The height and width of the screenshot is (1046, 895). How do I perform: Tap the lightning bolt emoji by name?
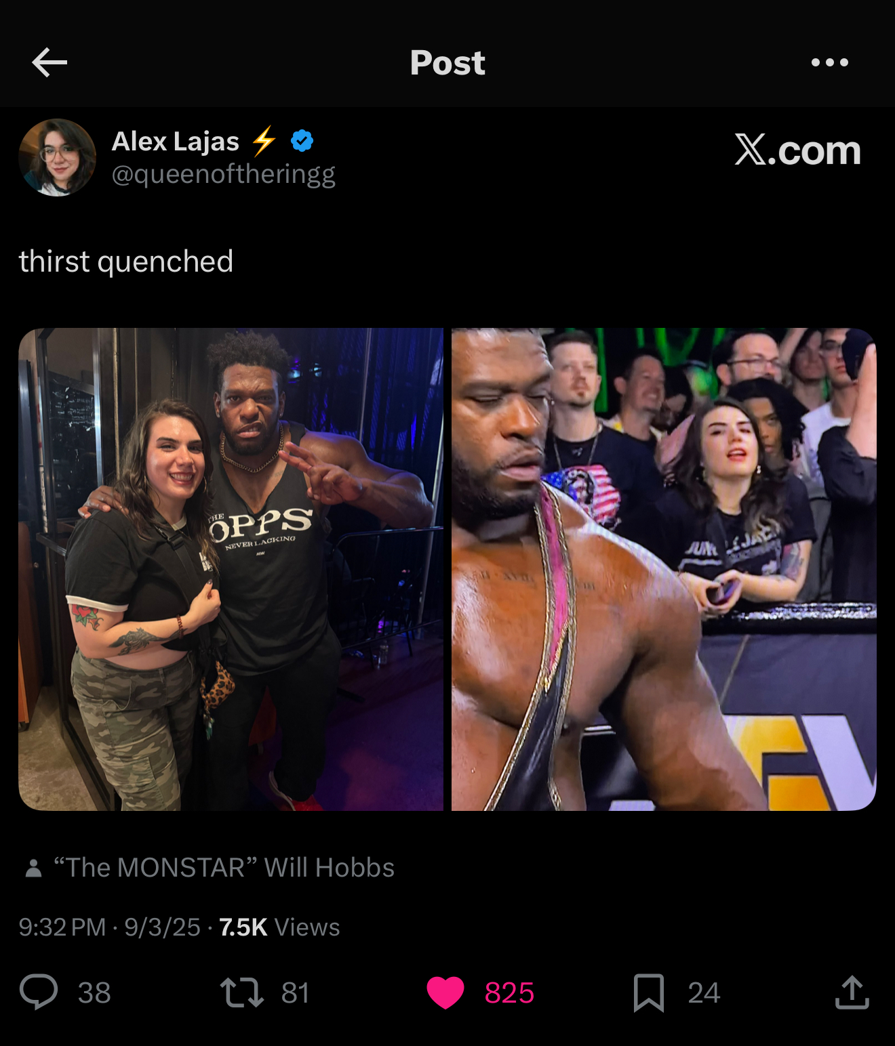pyautogui.click(x=264, y=140)
